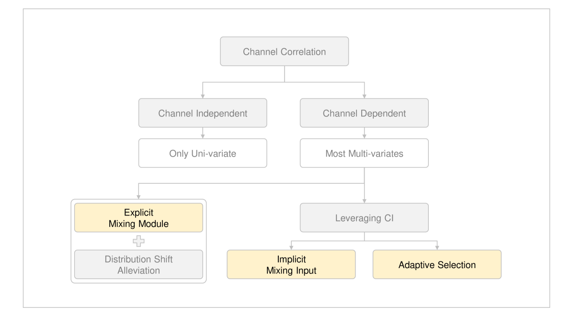Image resolution: width=573 pixels, height=316 pixels.
Task: Select the Distribution Shift Alleviation box
Action: 139,263
